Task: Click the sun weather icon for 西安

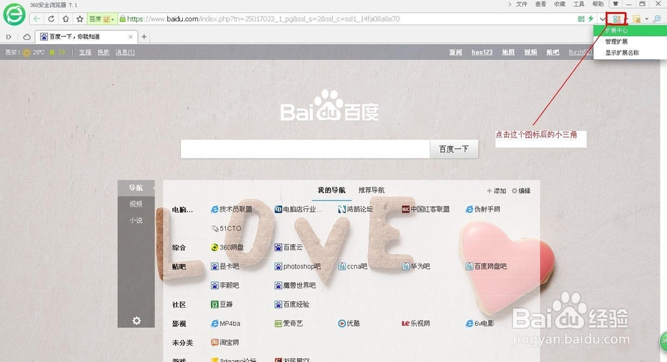Action: coord(27,52)
